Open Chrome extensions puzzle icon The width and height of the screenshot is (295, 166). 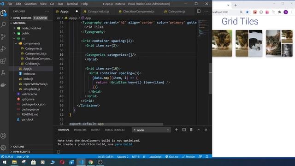pyautogui.click(x=280, y=12)
